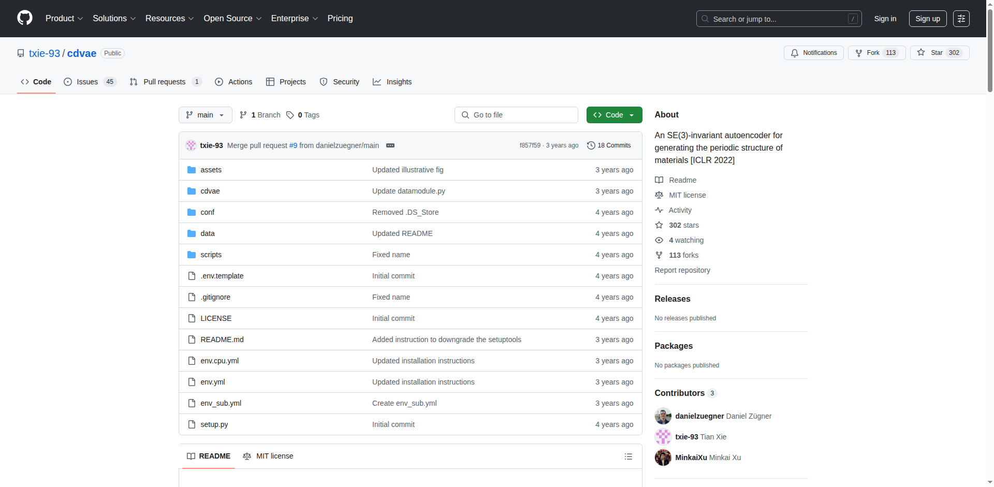This screenshot has height=487, width=994.
Task: Select the MIT license tab below files
Action: 268,456
